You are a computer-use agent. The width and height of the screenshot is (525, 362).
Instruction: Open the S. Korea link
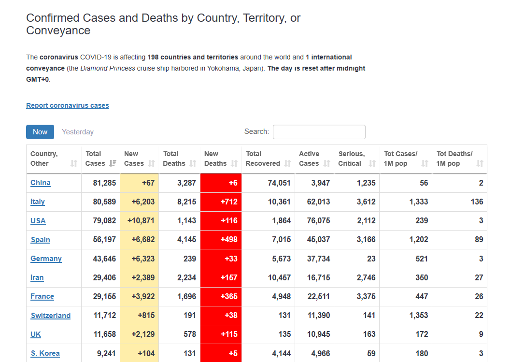pyautogui.click(x=45, y=353)
